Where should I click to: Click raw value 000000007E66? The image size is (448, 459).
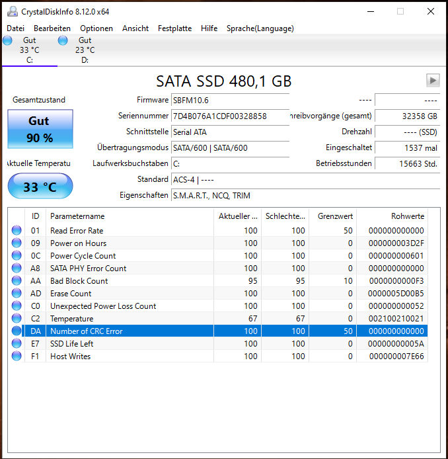[x=396, y=356]
